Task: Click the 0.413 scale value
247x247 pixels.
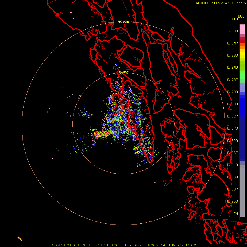Action: coord(232,165)
